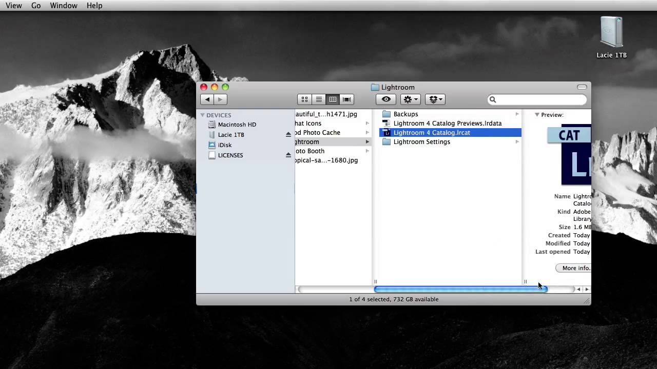Select the h1471.jpg file row
Image resolution: width=657 pixels, height=369 pixels.
333,114
